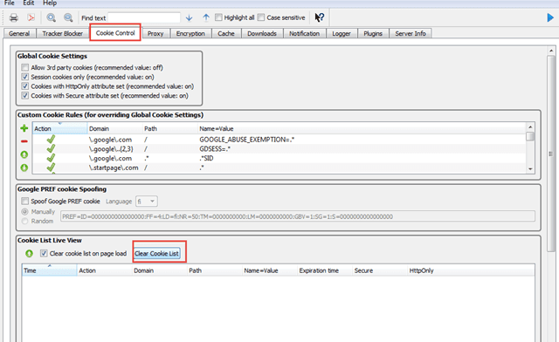Click checkmark action for startpage rule

(51, 168)
